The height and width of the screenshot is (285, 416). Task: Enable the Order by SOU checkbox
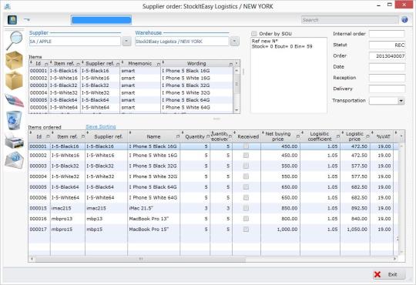pos(254,34)
